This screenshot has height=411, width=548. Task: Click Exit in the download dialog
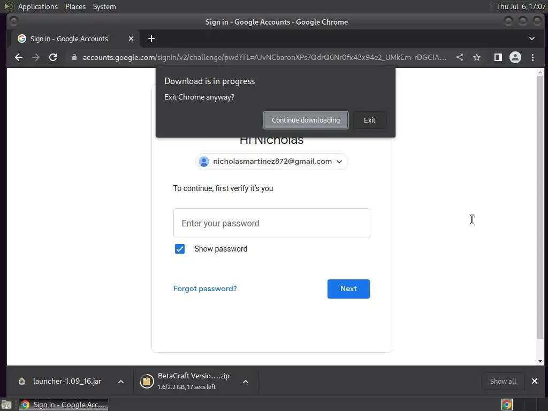pyautogui.click(x=369, y=120)
